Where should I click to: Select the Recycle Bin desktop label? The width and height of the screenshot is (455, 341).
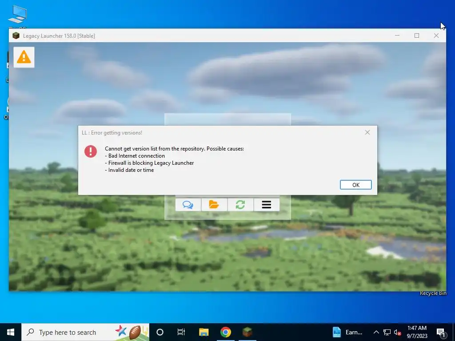(433, 293)
